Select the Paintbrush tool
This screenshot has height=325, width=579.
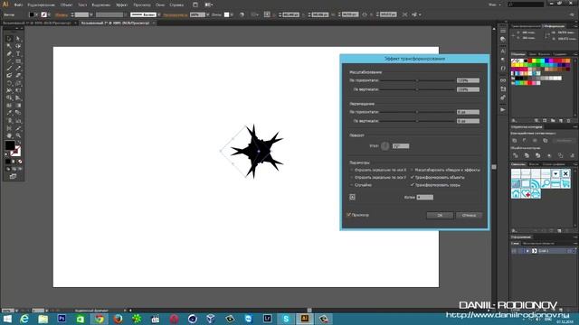(9, 69)
